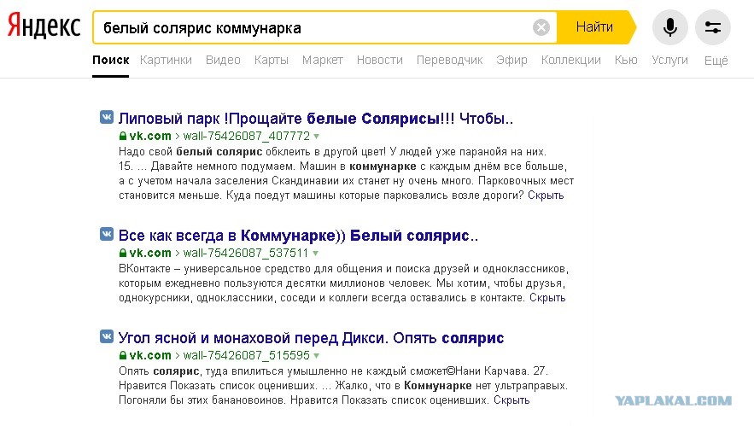This screenshot has width=754, height=426.
Task: Open wall-75426087_537511 path link
Action: click(246, 253)
